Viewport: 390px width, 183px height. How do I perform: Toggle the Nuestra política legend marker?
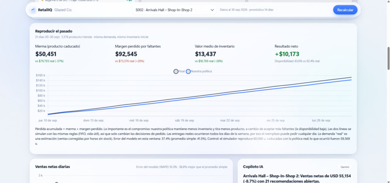(x=188, y=71)
